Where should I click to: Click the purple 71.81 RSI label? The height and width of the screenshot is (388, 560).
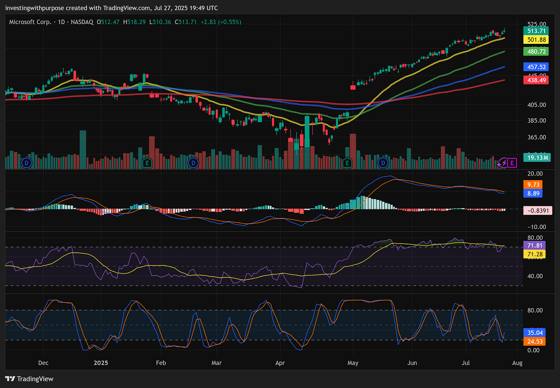click(x=535, y=245)
